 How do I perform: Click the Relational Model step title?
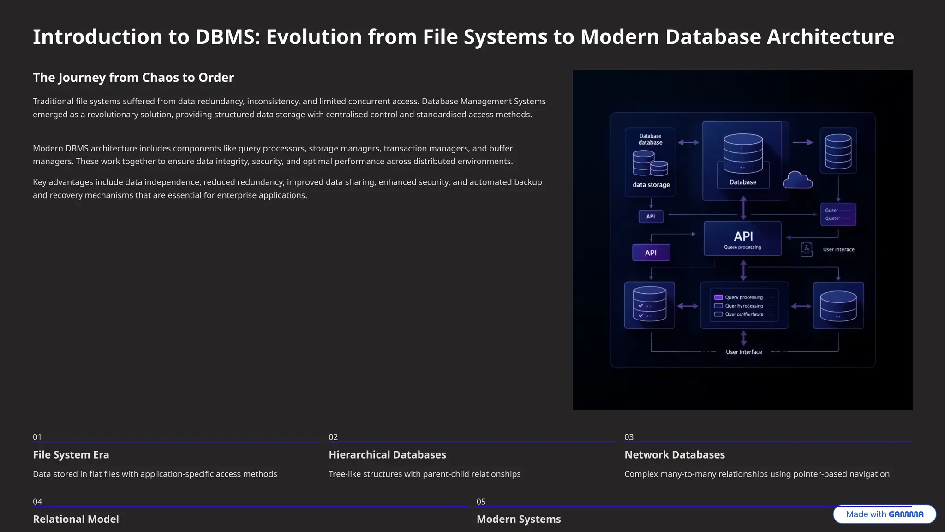(76, 519)
